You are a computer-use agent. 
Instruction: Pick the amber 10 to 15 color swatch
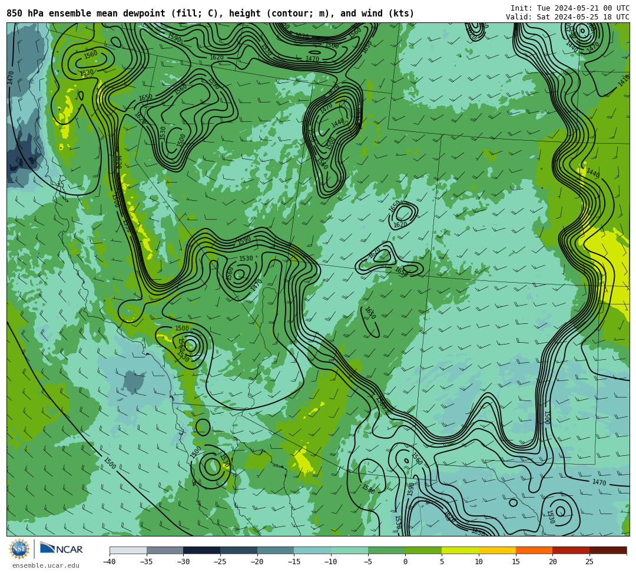click(x=497, y=550)
